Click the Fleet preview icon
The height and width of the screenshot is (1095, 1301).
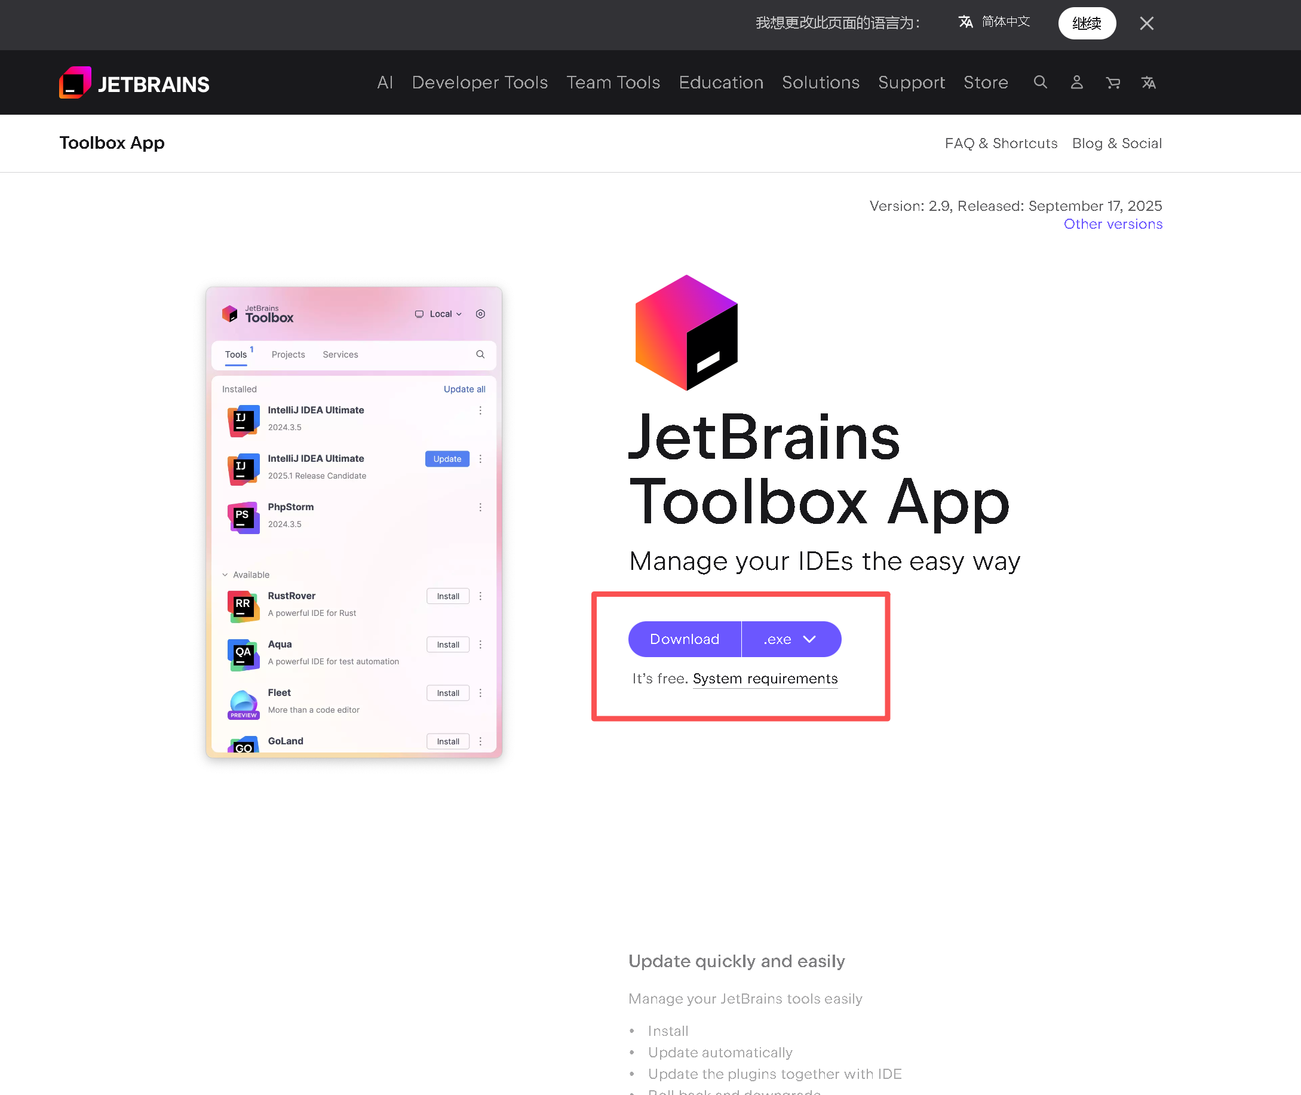[243, 704]
